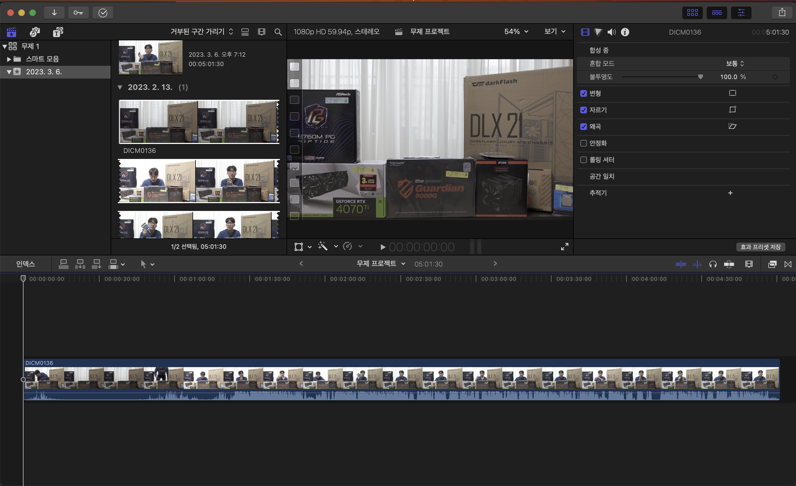Screen dimensions: 796x486
Task: Click the 불투명도 opacity slider handle
Action: [700, 77]
